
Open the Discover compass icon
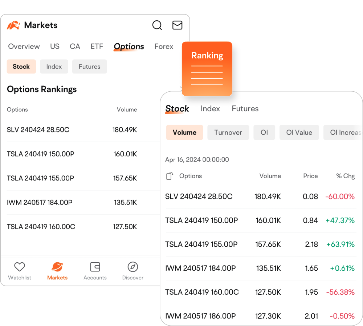[132, 267]
